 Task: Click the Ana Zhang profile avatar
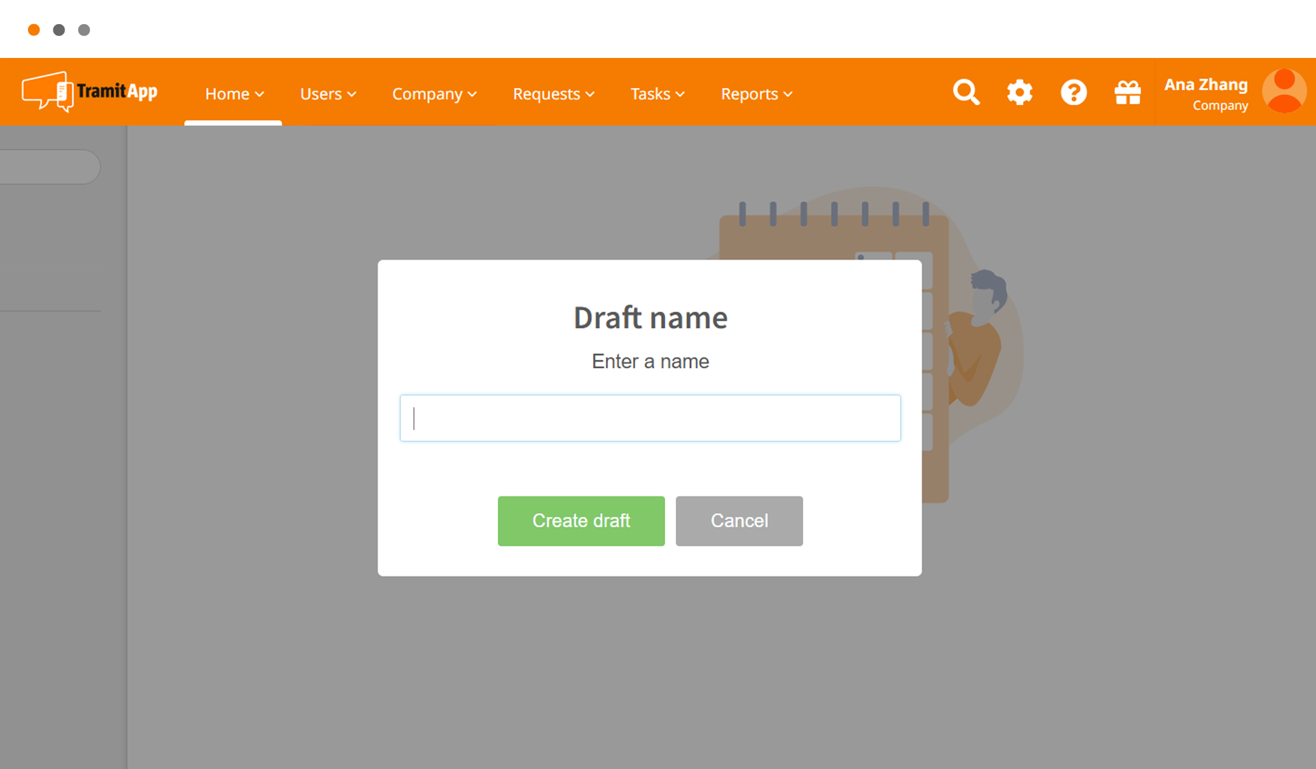1283,91
